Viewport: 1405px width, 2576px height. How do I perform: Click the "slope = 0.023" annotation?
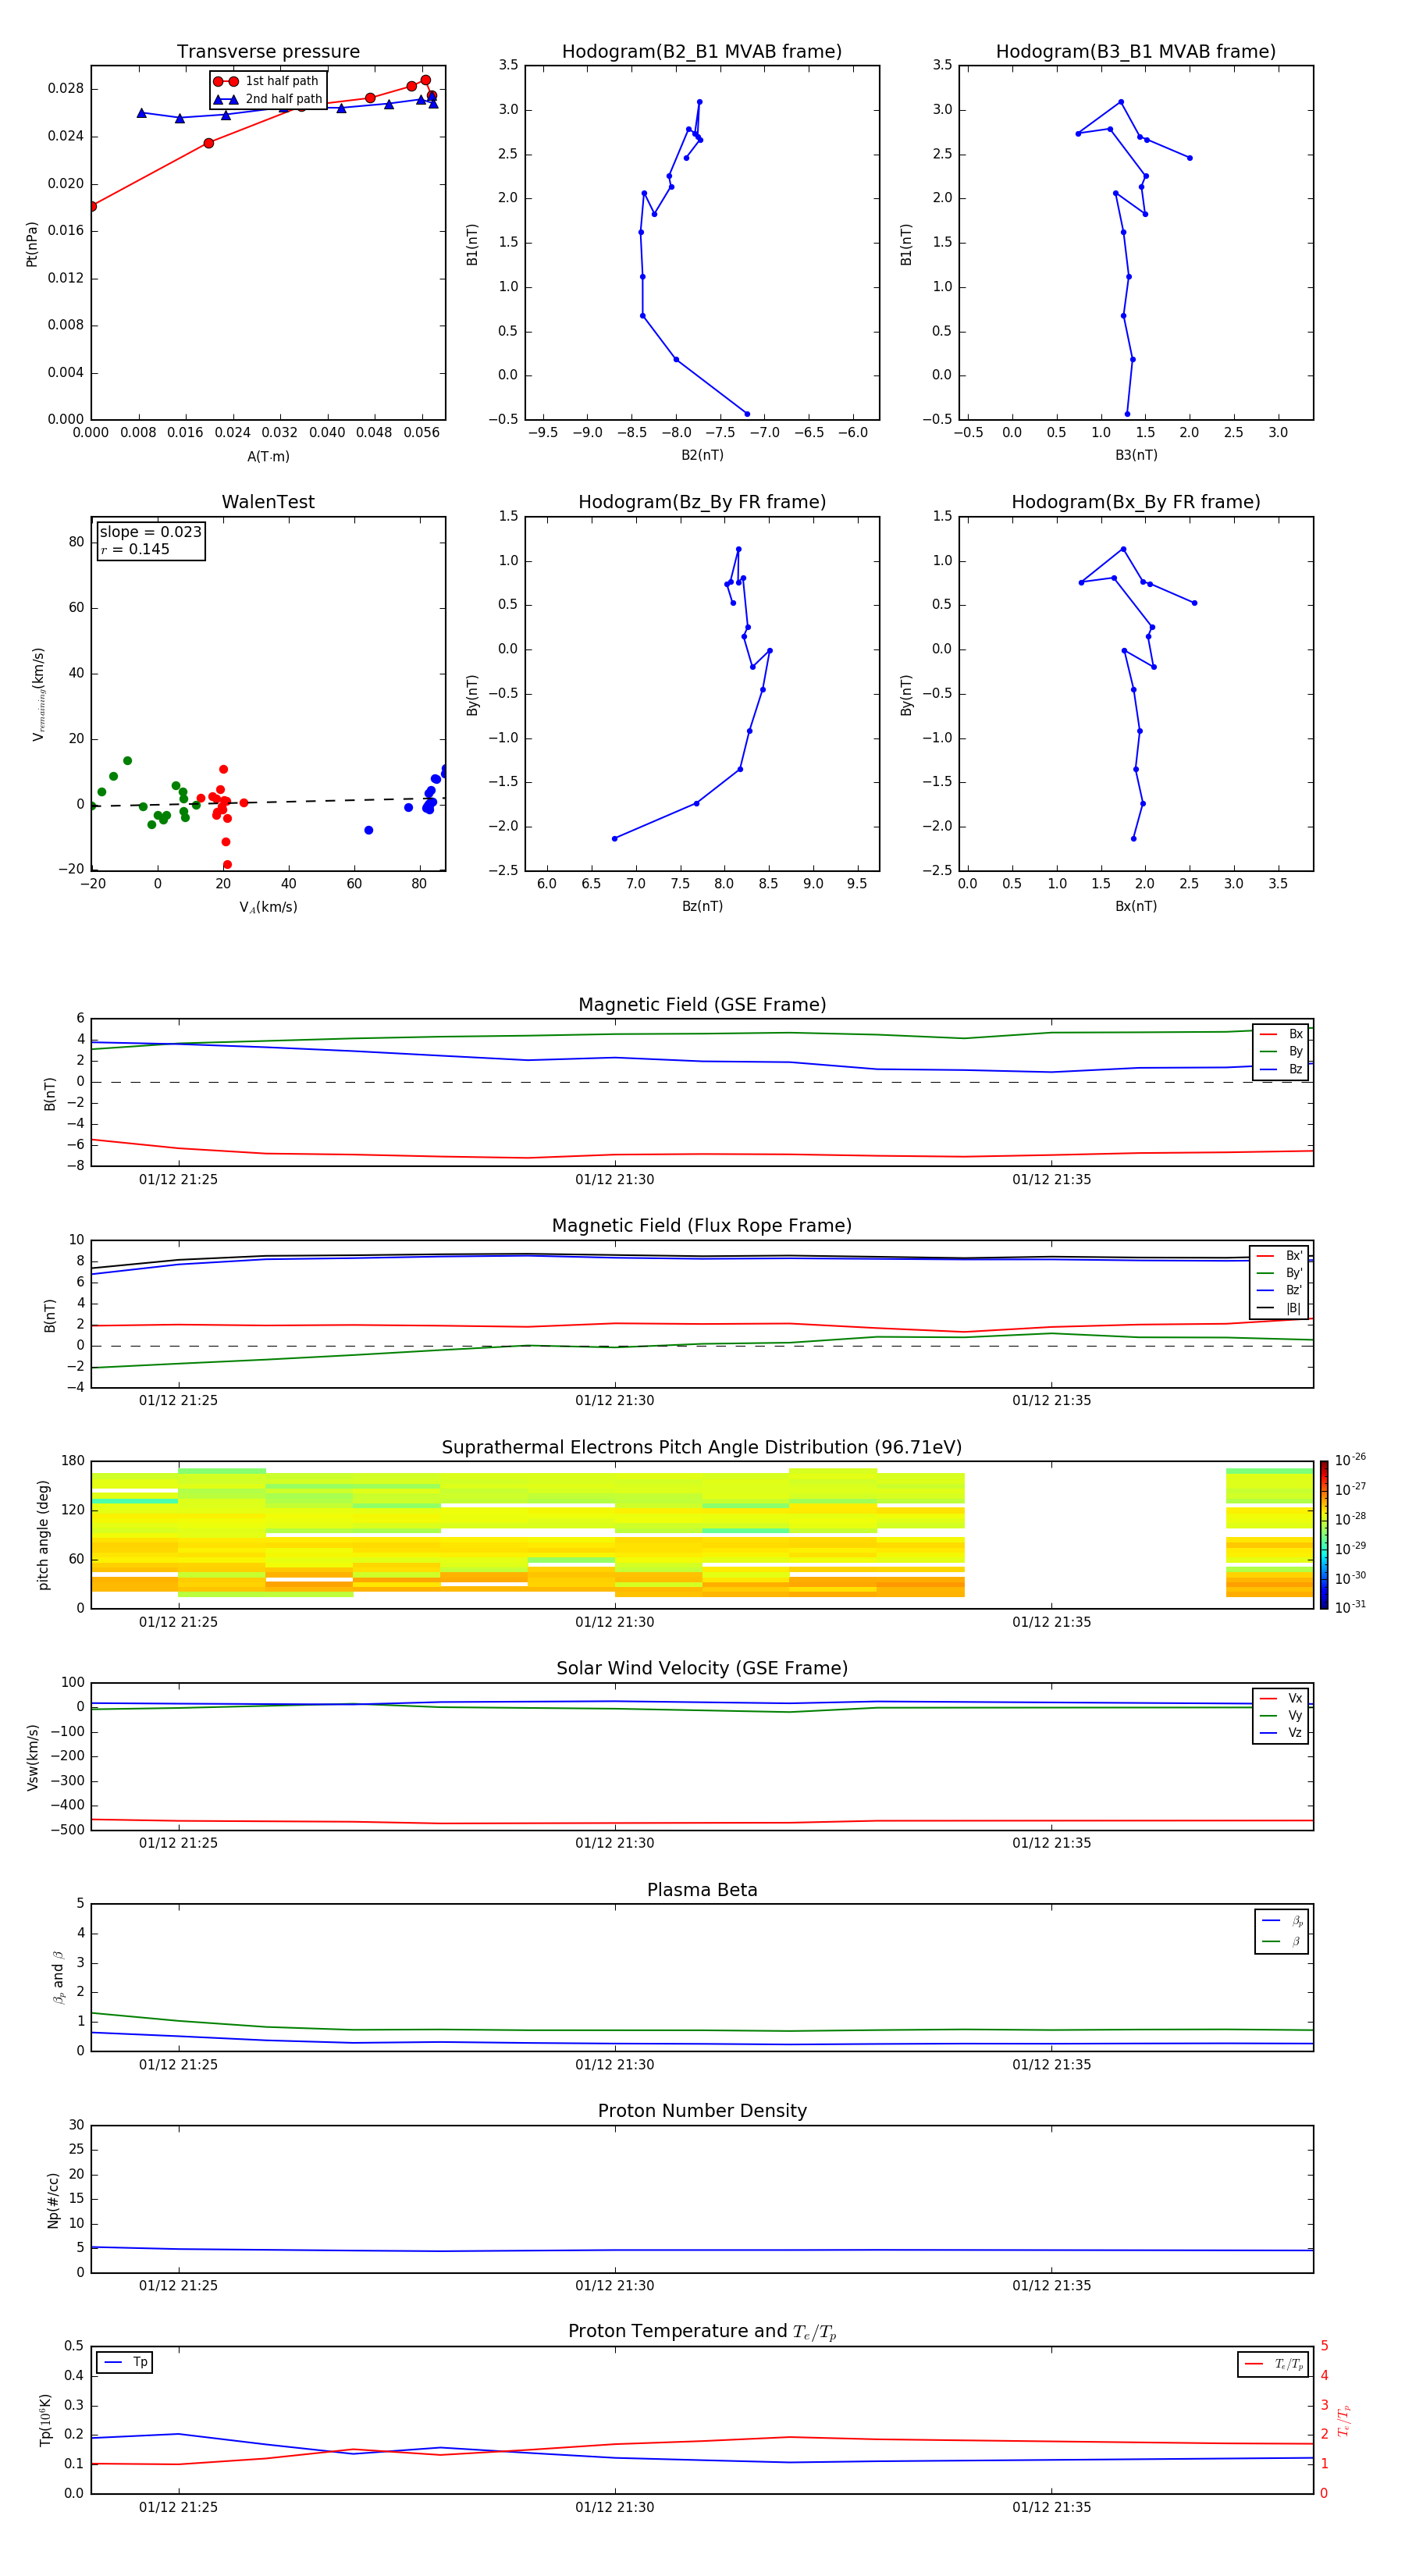(x=151, y=532)
